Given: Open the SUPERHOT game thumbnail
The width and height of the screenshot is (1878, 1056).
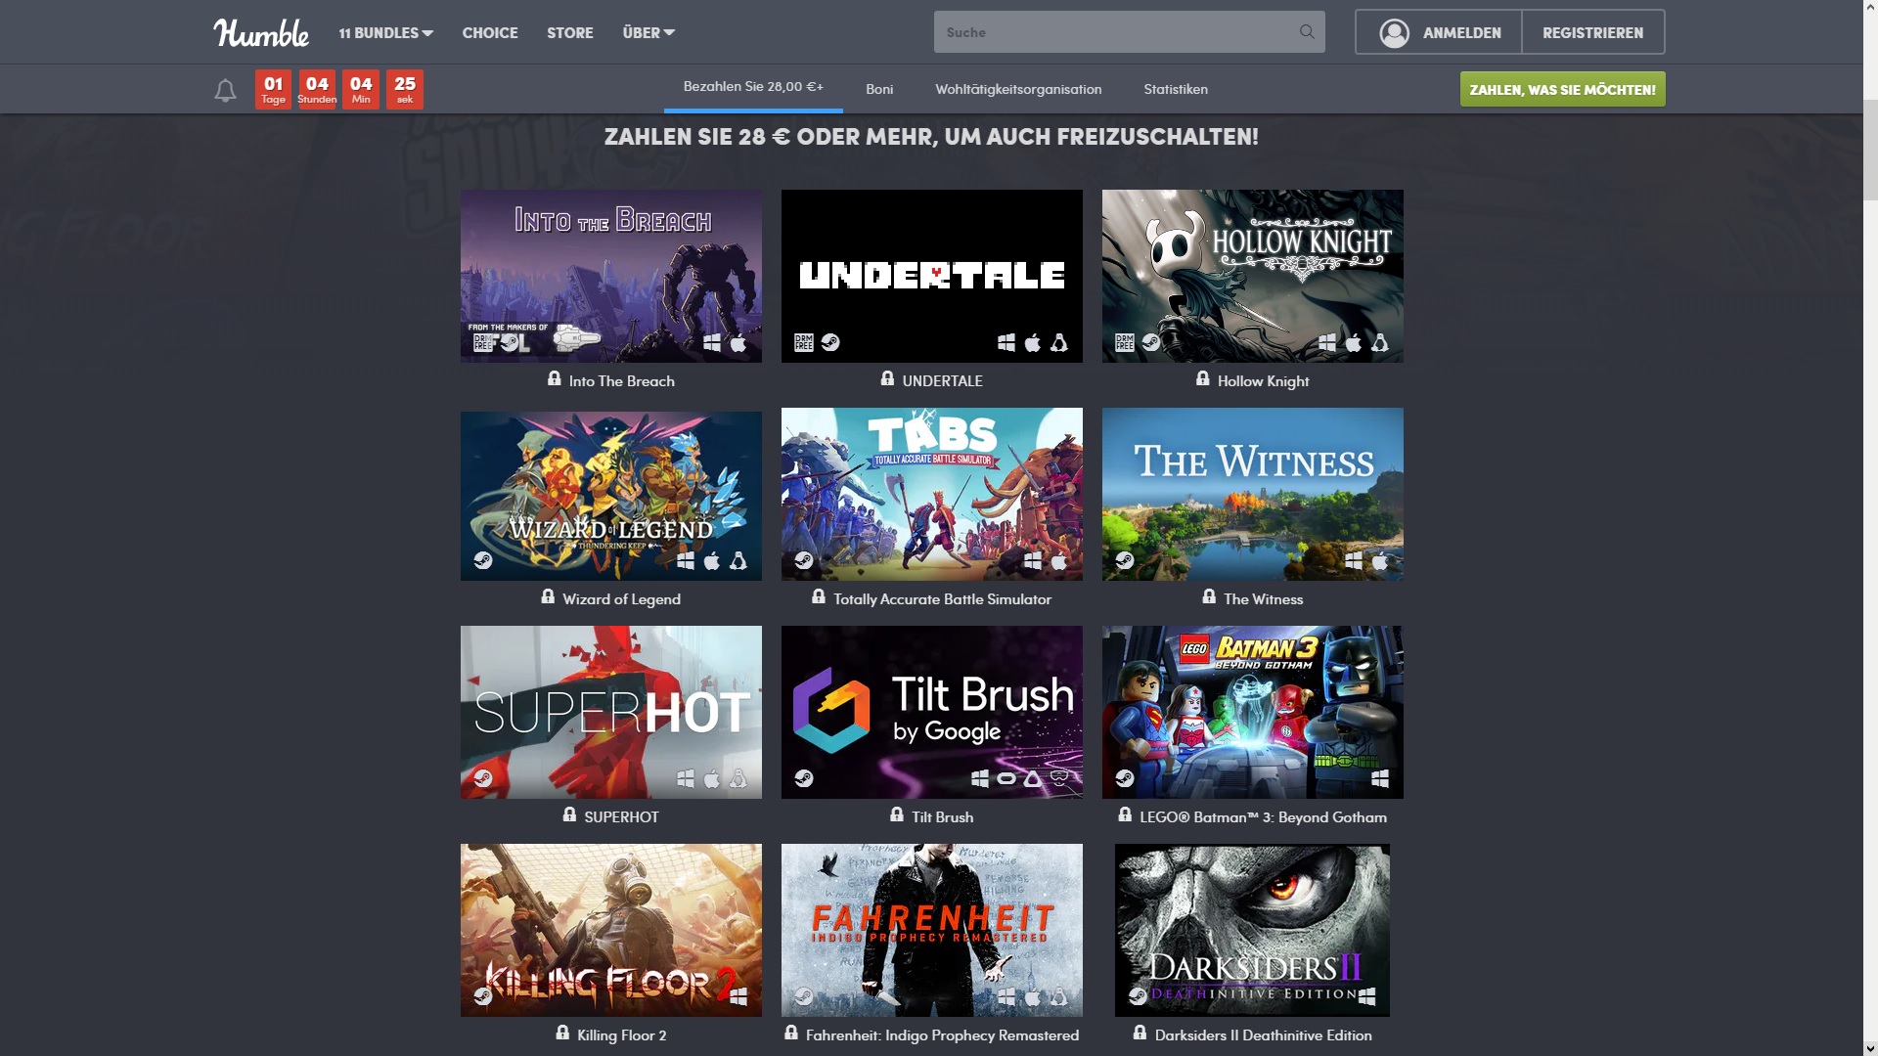Looking at the screenshot, I should coord(611,712).
